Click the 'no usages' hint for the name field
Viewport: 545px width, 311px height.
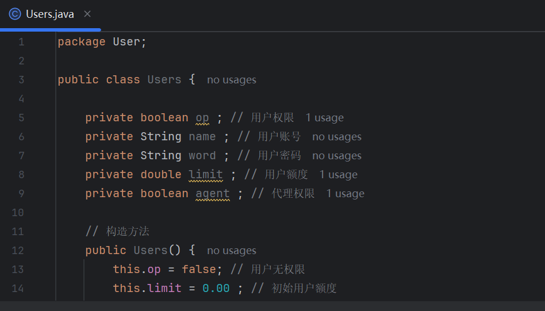click(336, 137)
